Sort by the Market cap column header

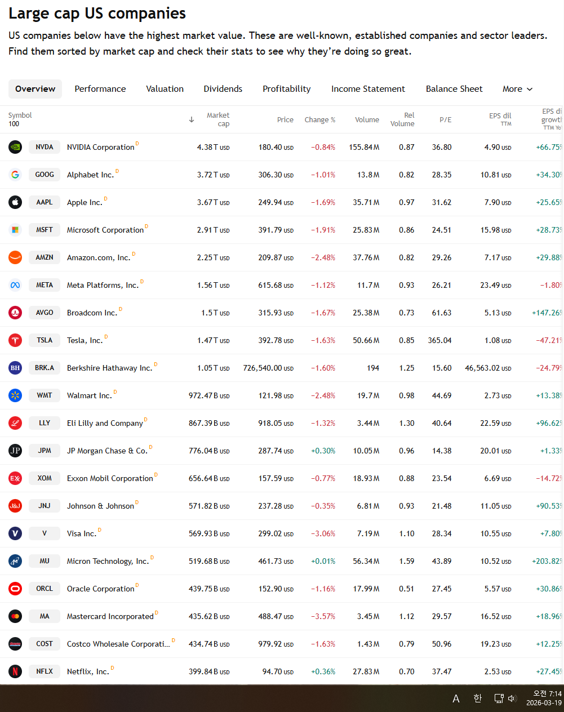click(218, 119)
